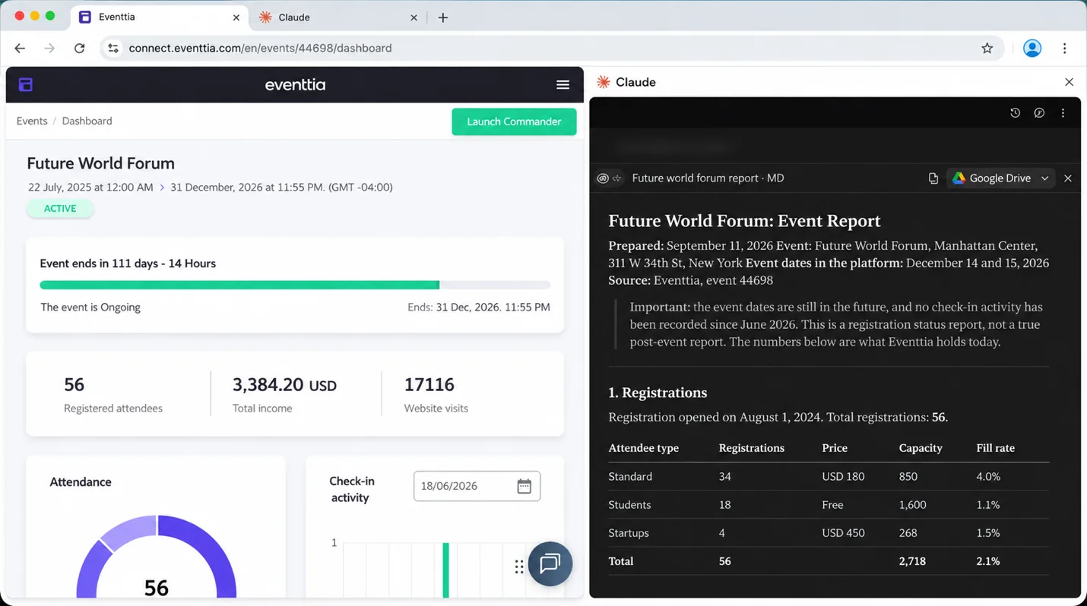
Task: Bookmark this page with the star
Action: [987, 48]
